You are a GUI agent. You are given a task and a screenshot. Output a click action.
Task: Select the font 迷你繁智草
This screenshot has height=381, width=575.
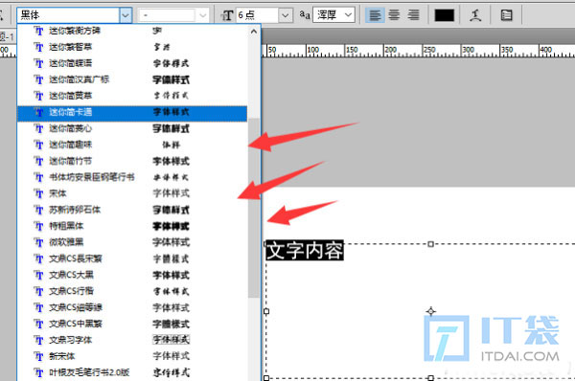tap(132, 47)
